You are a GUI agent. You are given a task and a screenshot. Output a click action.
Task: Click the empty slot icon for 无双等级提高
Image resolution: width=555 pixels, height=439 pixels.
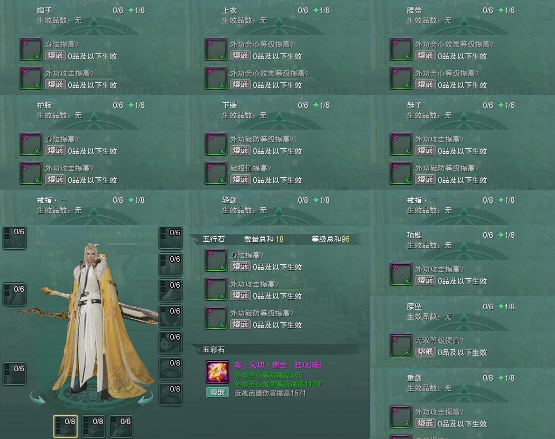(400, 346)
